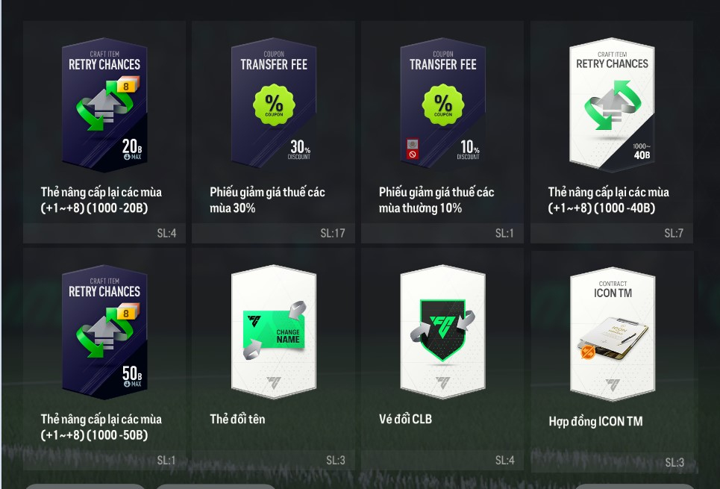Viewport: 720px width, 489px height.
Task: Select the 20B max Retry Chances card
Action: click(x=104, y=105)
